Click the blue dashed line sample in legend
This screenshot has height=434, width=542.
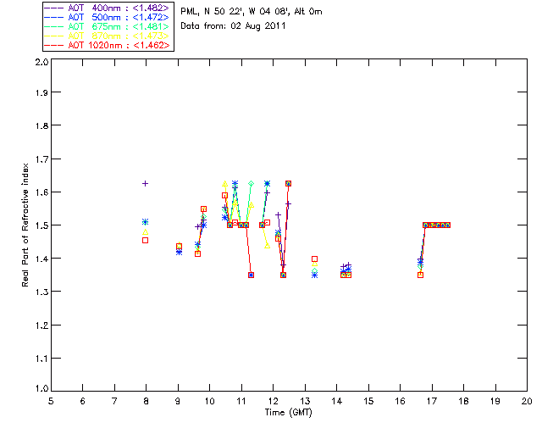pyautogui.click(x=54, y=18)
